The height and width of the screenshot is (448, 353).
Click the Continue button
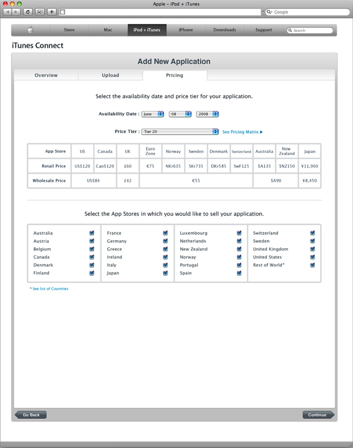click(x=318, y=415)
